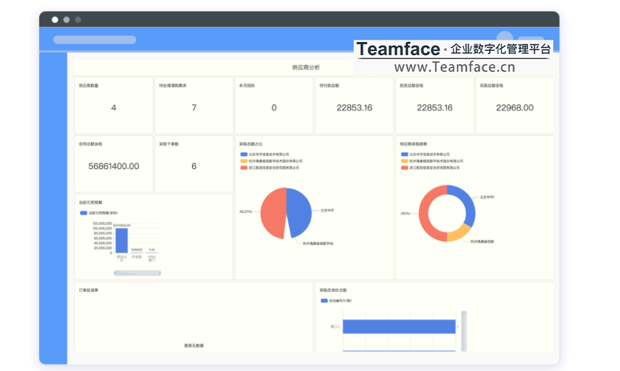This screenshot has width=620, height=371.
Task: Toggle the 自动编号 legend entry in the inquiry chart
Action: tap(336, 301)
